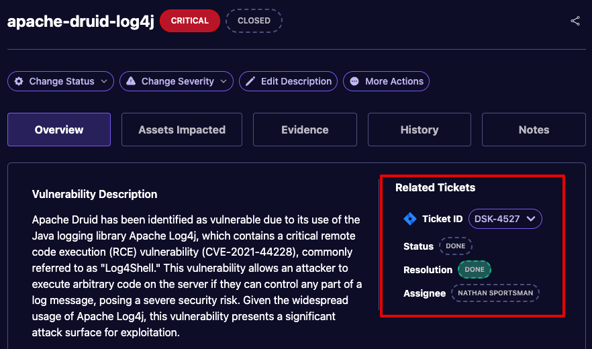Select the Overview tab
Screen dimensions: 592x349
tap(59, 130)
